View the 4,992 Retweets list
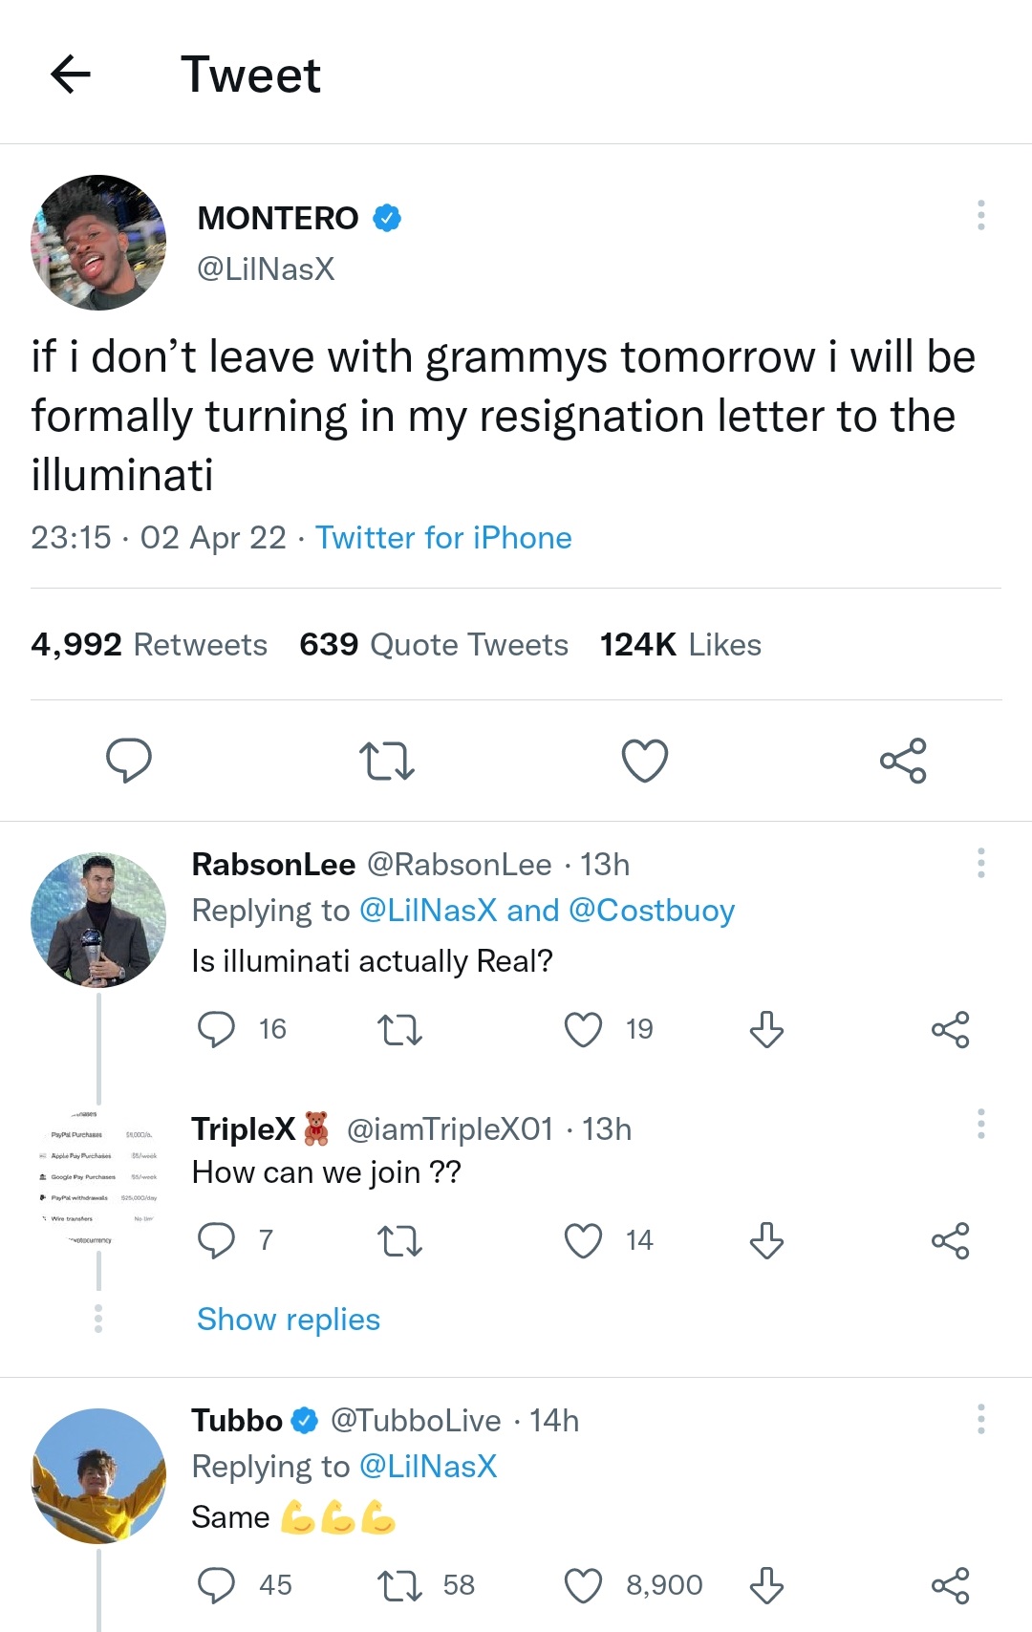1032x1632 pixels. [x=149, y=645]
